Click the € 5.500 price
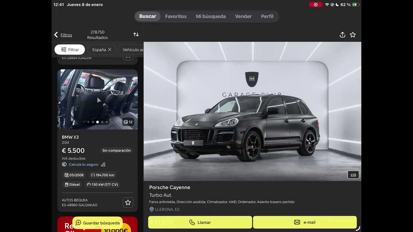 [x=73, y=150]
